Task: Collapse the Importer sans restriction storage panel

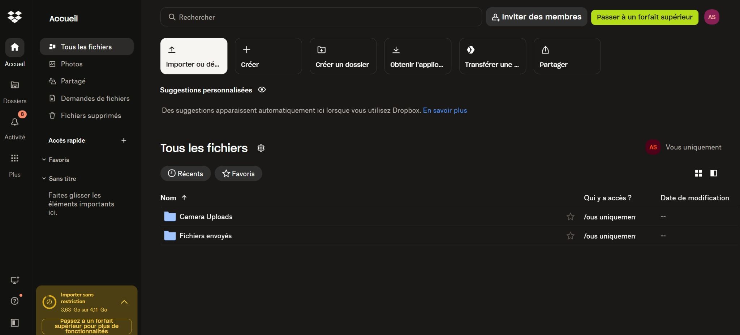Action: [125, 302]
